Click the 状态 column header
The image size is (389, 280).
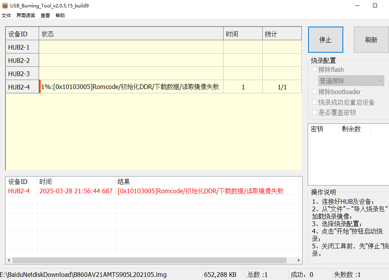click(x=48, y=34)
